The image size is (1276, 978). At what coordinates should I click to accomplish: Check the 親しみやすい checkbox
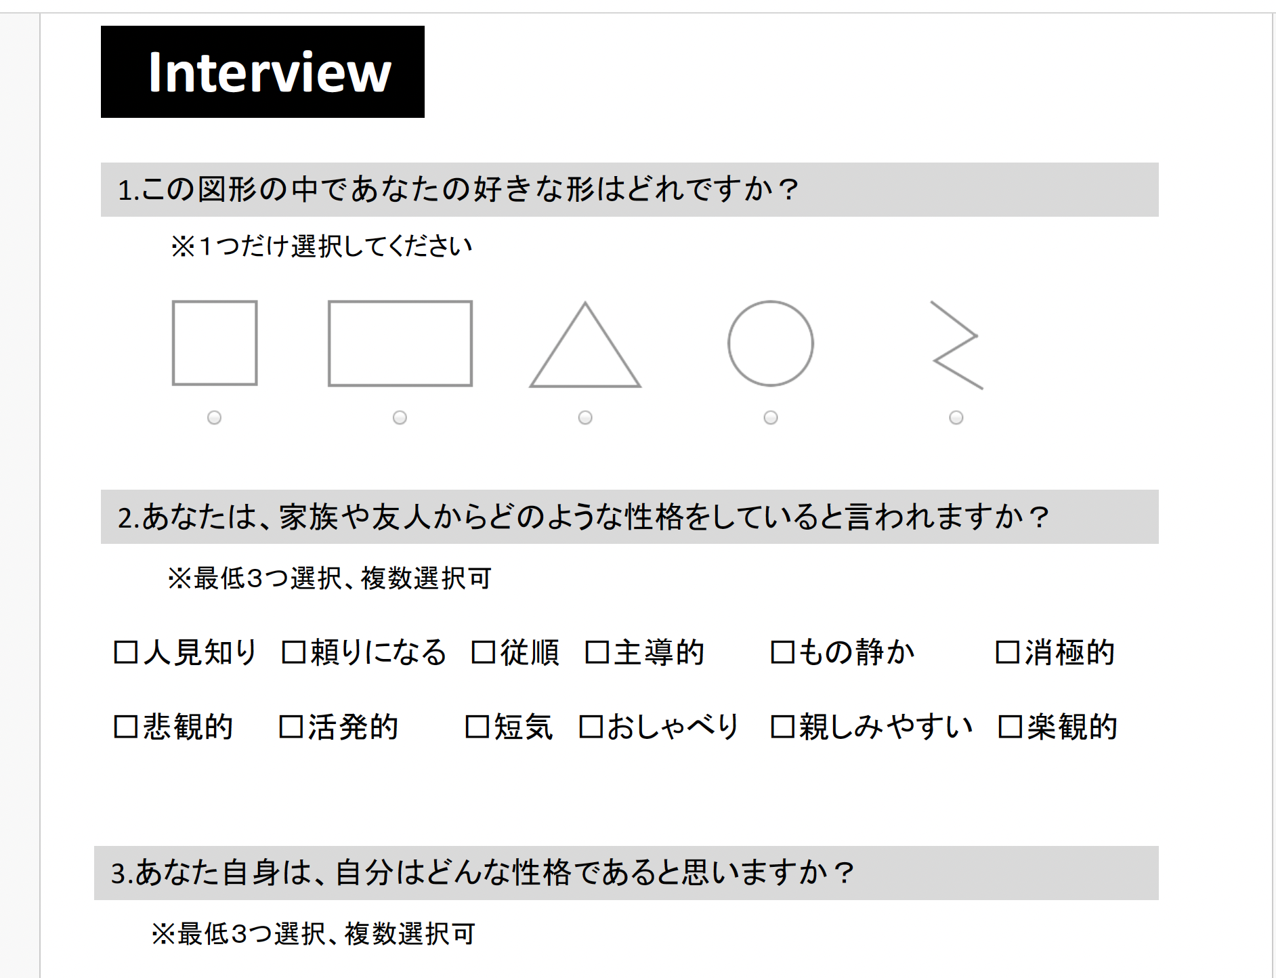[783, 727]
